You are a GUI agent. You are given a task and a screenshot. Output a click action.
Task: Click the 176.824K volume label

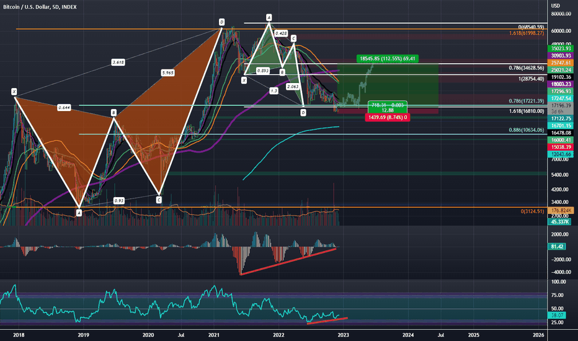click(x=561, y=211)
